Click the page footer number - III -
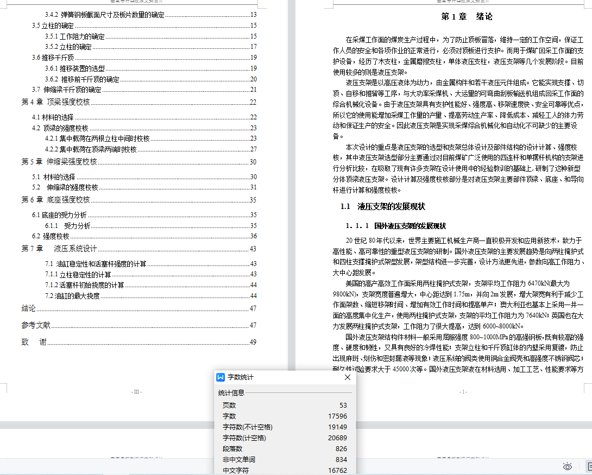This screenshot has width=592, height=475. [x=136, y=392]
